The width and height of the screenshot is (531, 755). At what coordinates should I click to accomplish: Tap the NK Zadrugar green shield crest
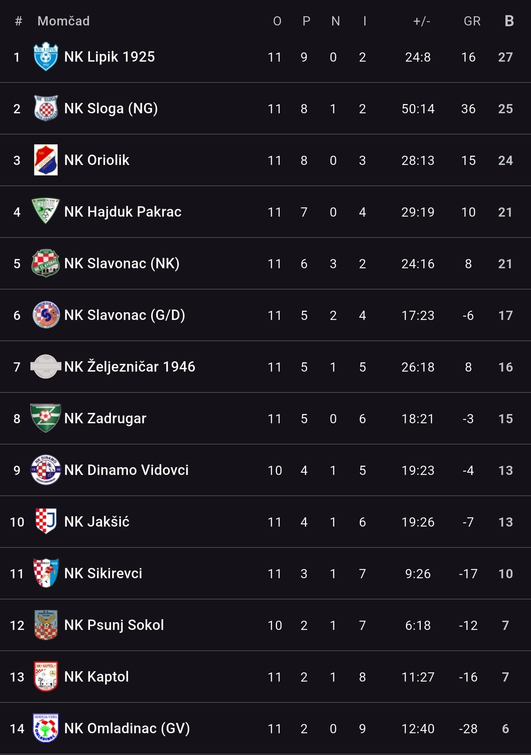45,418
